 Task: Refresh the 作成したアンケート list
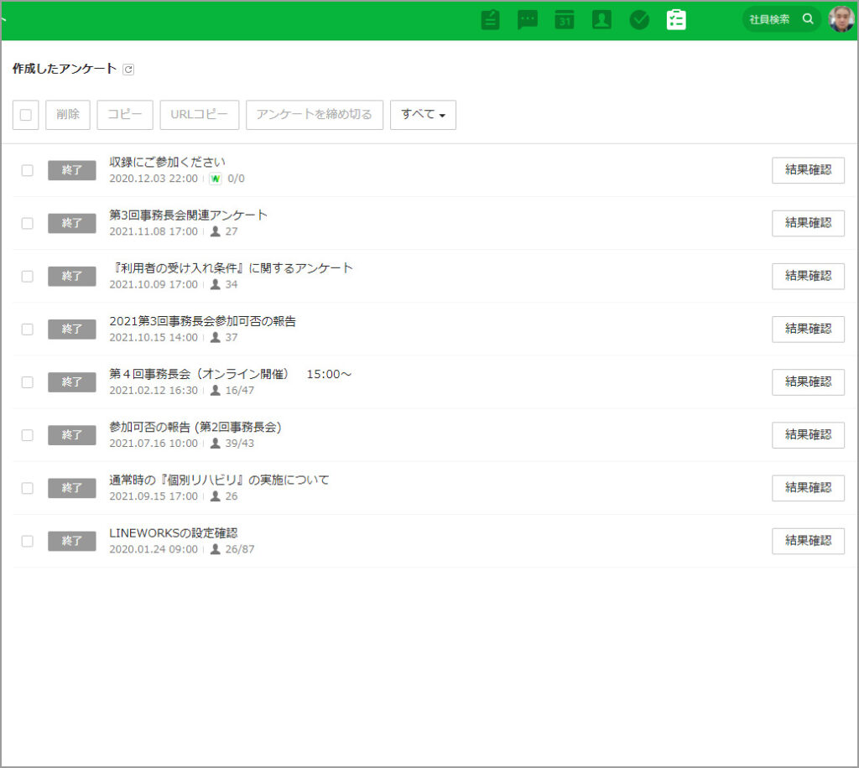click(128, 70)
